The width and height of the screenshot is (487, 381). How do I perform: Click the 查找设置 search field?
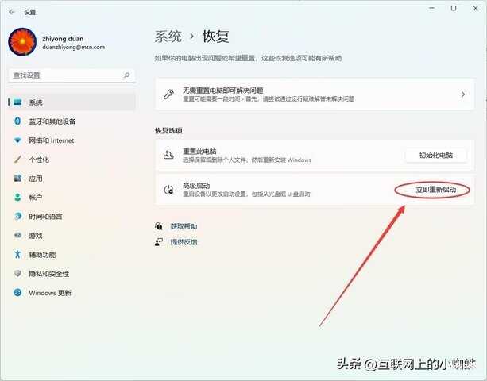(64, 75)
